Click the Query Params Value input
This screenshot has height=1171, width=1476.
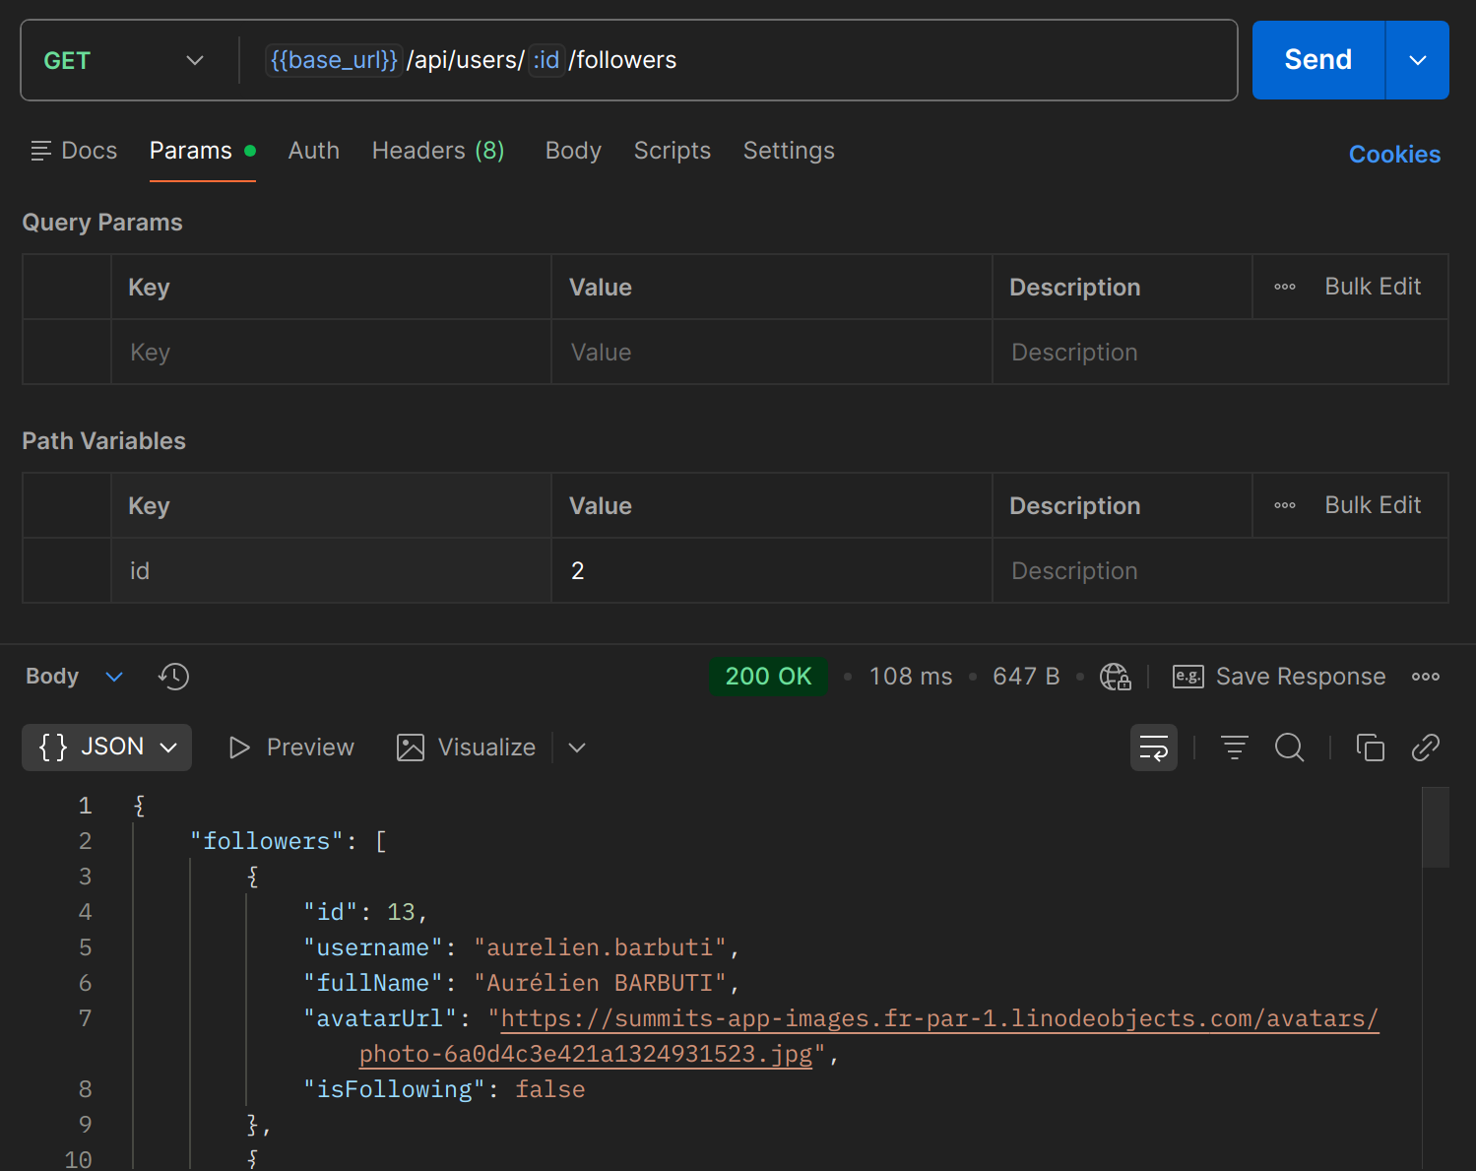[771, 353]
